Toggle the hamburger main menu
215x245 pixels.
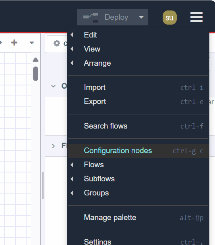point(196,17)
